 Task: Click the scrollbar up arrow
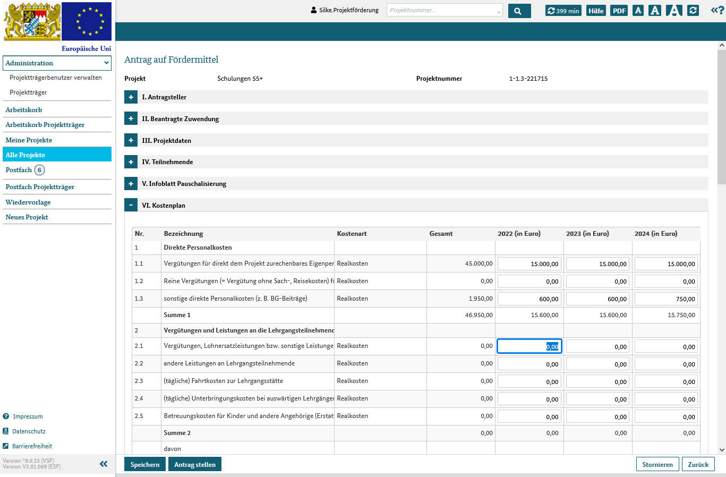click(x=722, y=45)
